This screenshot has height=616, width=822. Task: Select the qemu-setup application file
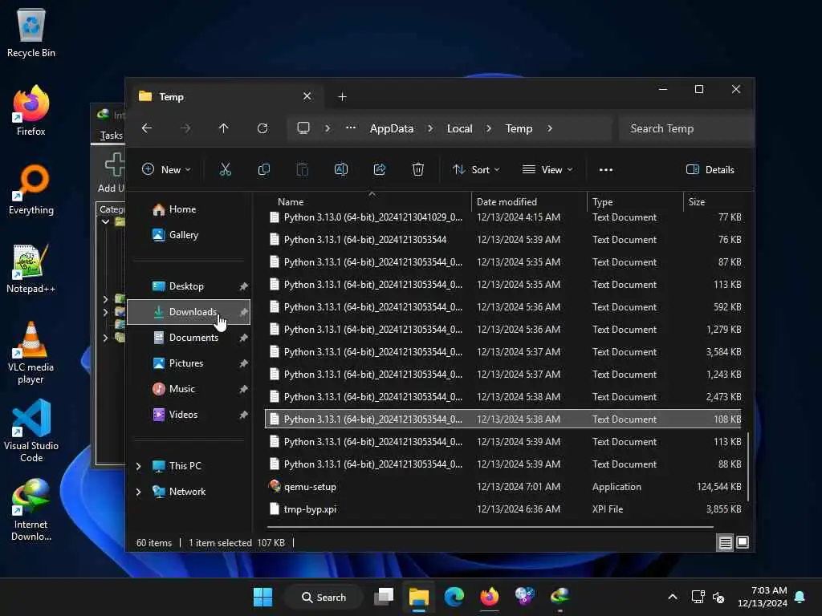[x=503, y=487]
